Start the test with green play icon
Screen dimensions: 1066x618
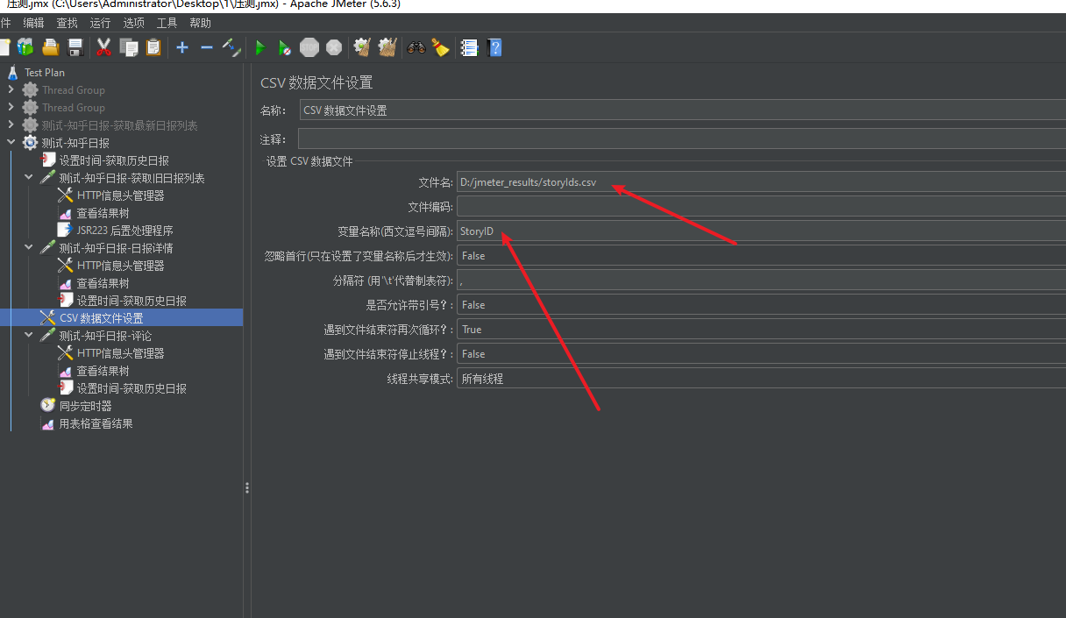click(x=260, y=47)
